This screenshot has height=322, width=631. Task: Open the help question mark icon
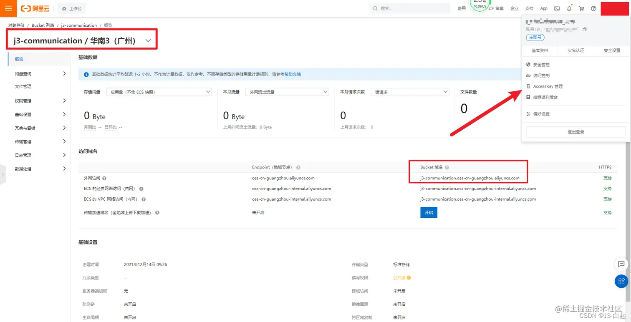pos(593,8)
